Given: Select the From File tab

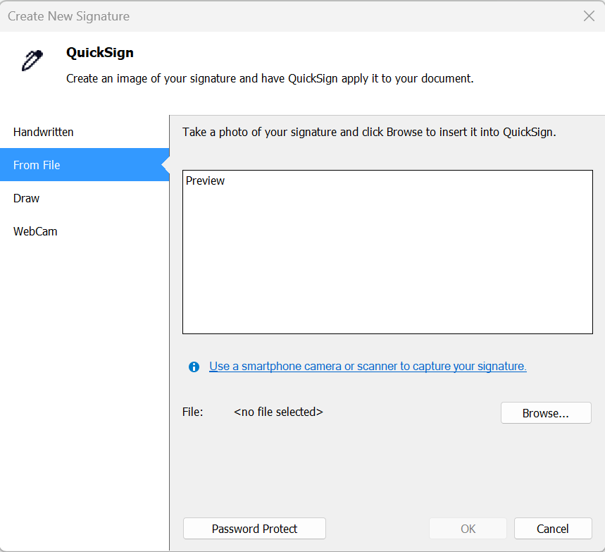Looking at the screenshot, I should 85,165.
